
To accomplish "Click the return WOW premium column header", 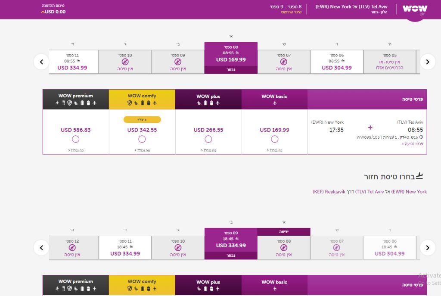I will coord(76,285).
